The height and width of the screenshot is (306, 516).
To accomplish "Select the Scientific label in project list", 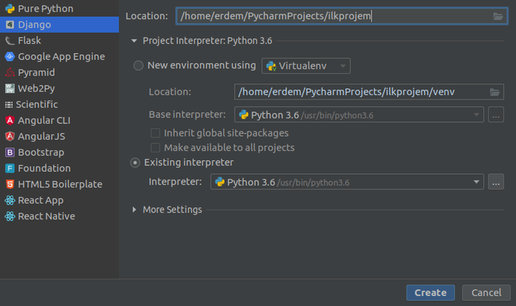I will point(37,105).
